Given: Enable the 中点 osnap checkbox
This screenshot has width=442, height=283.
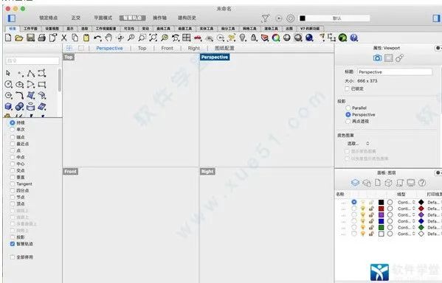Looking at the screenshot, I should 12,157.
